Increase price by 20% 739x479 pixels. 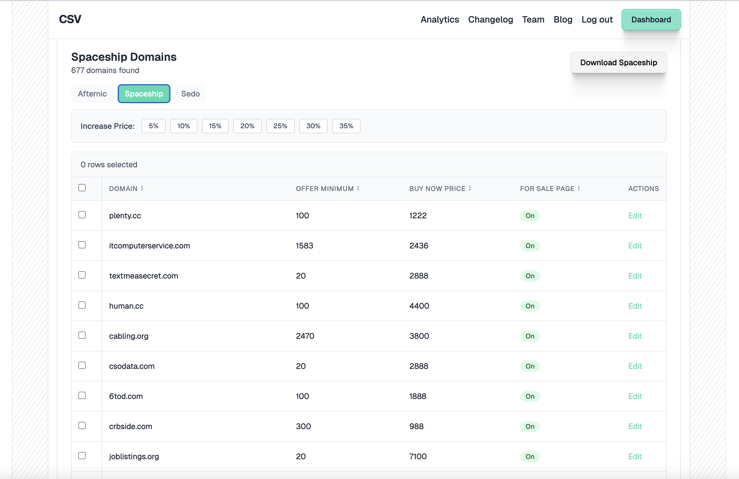pyautogui.click(x=247, y=126)
